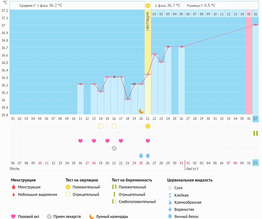Click the Кремообразная cervical fluid legend icon
Screen dimensions: 262x219
169,202
